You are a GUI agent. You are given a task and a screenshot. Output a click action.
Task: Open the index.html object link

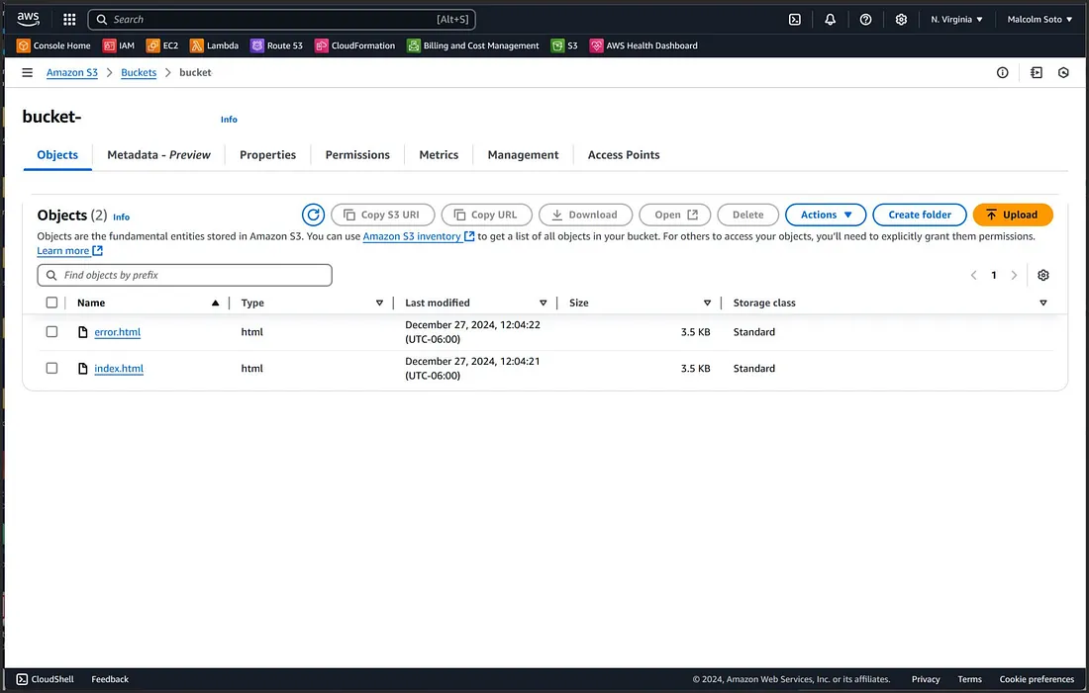118,368
